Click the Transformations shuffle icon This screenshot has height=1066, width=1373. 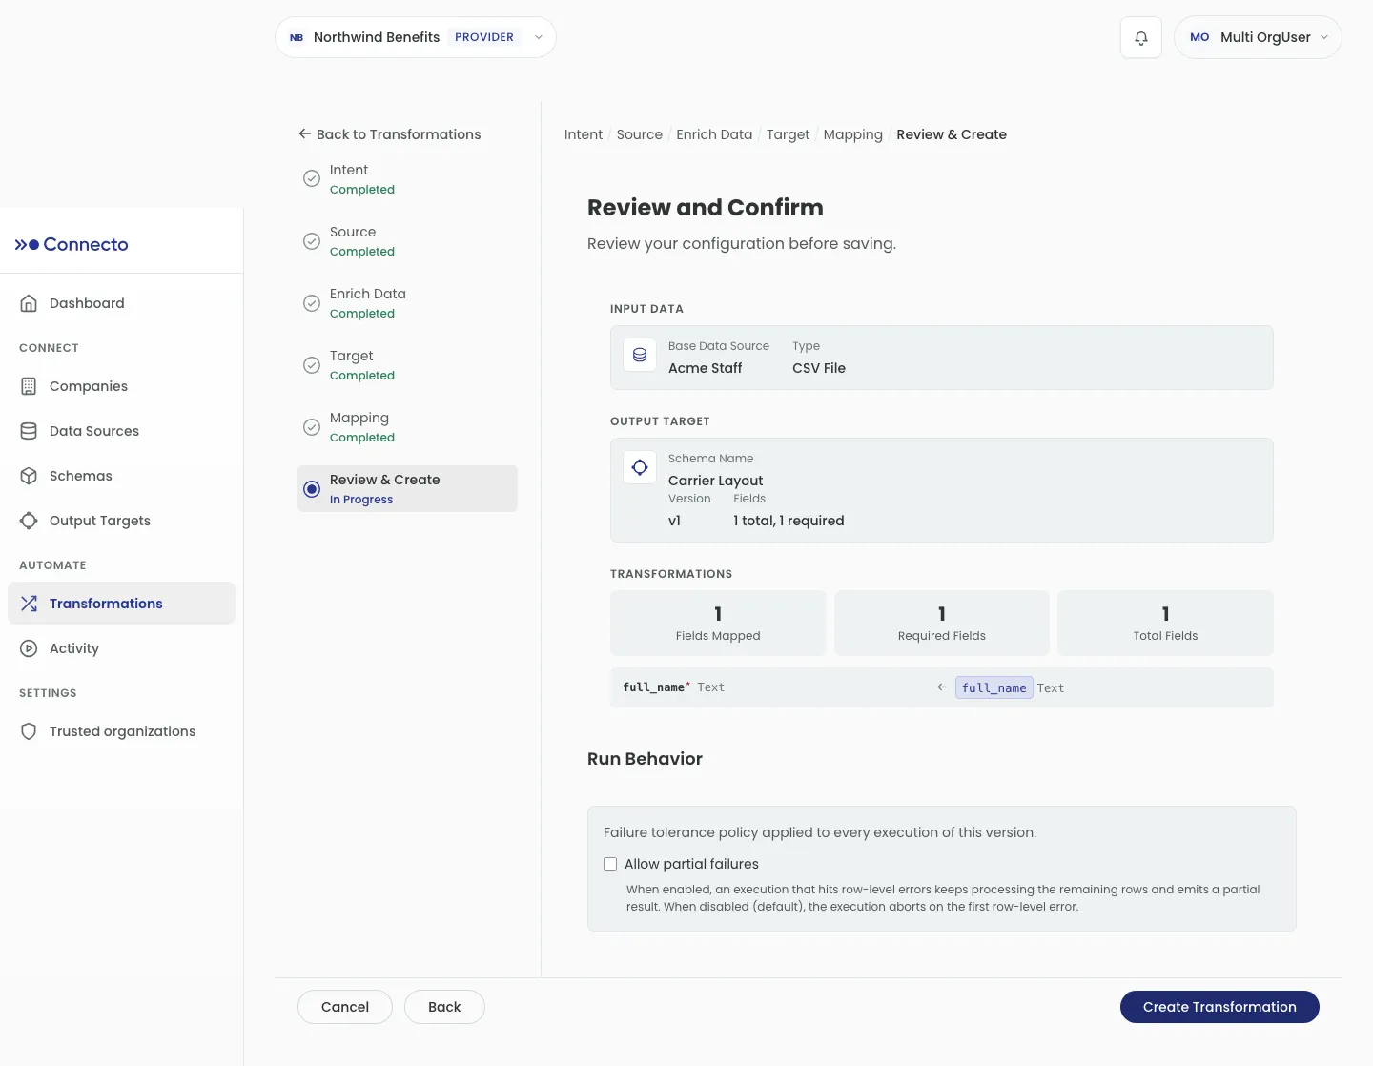point(29,604)
